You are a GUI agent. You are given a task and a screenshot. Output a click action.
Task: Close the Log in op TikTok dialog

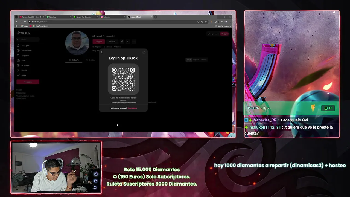144,53
